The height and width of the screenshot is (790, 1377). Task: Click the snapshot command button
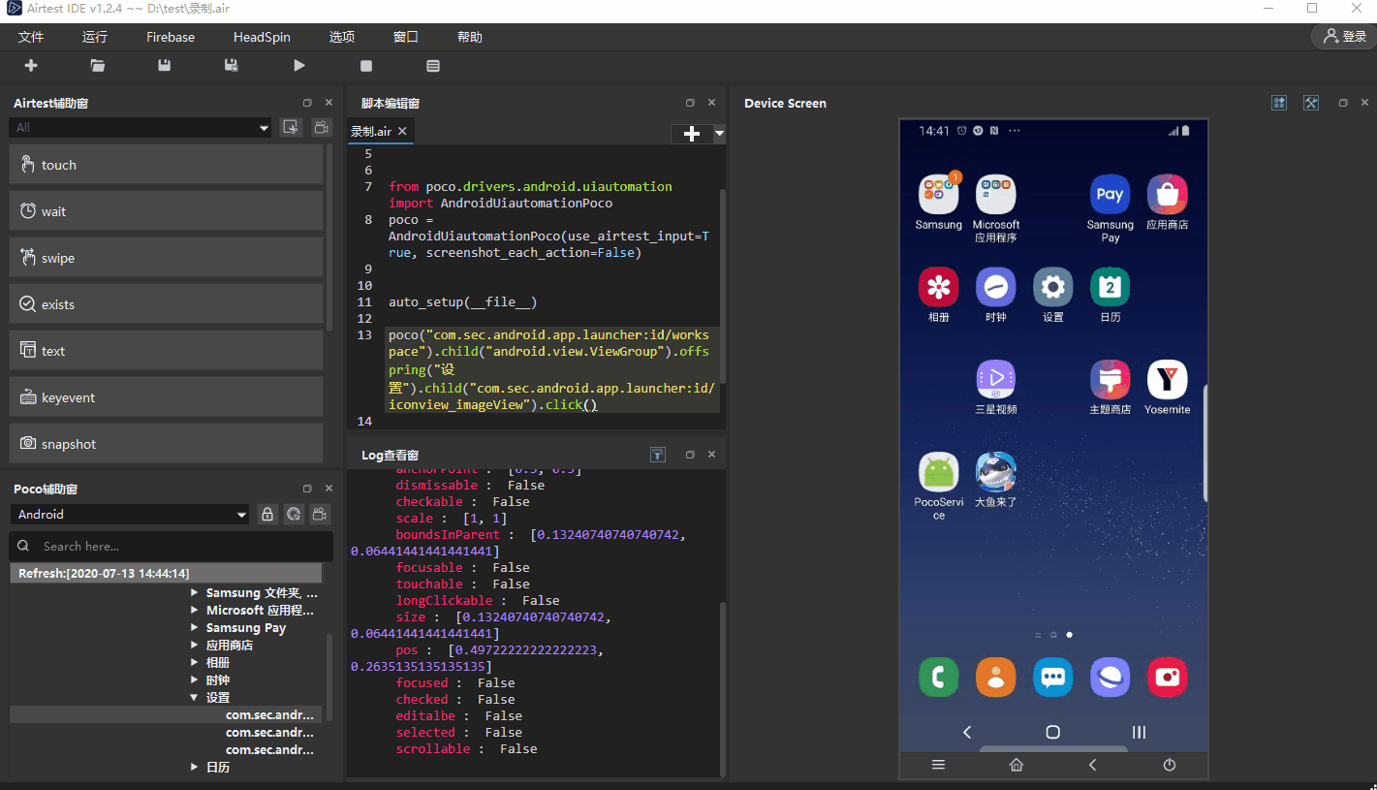tap(166, 444)
